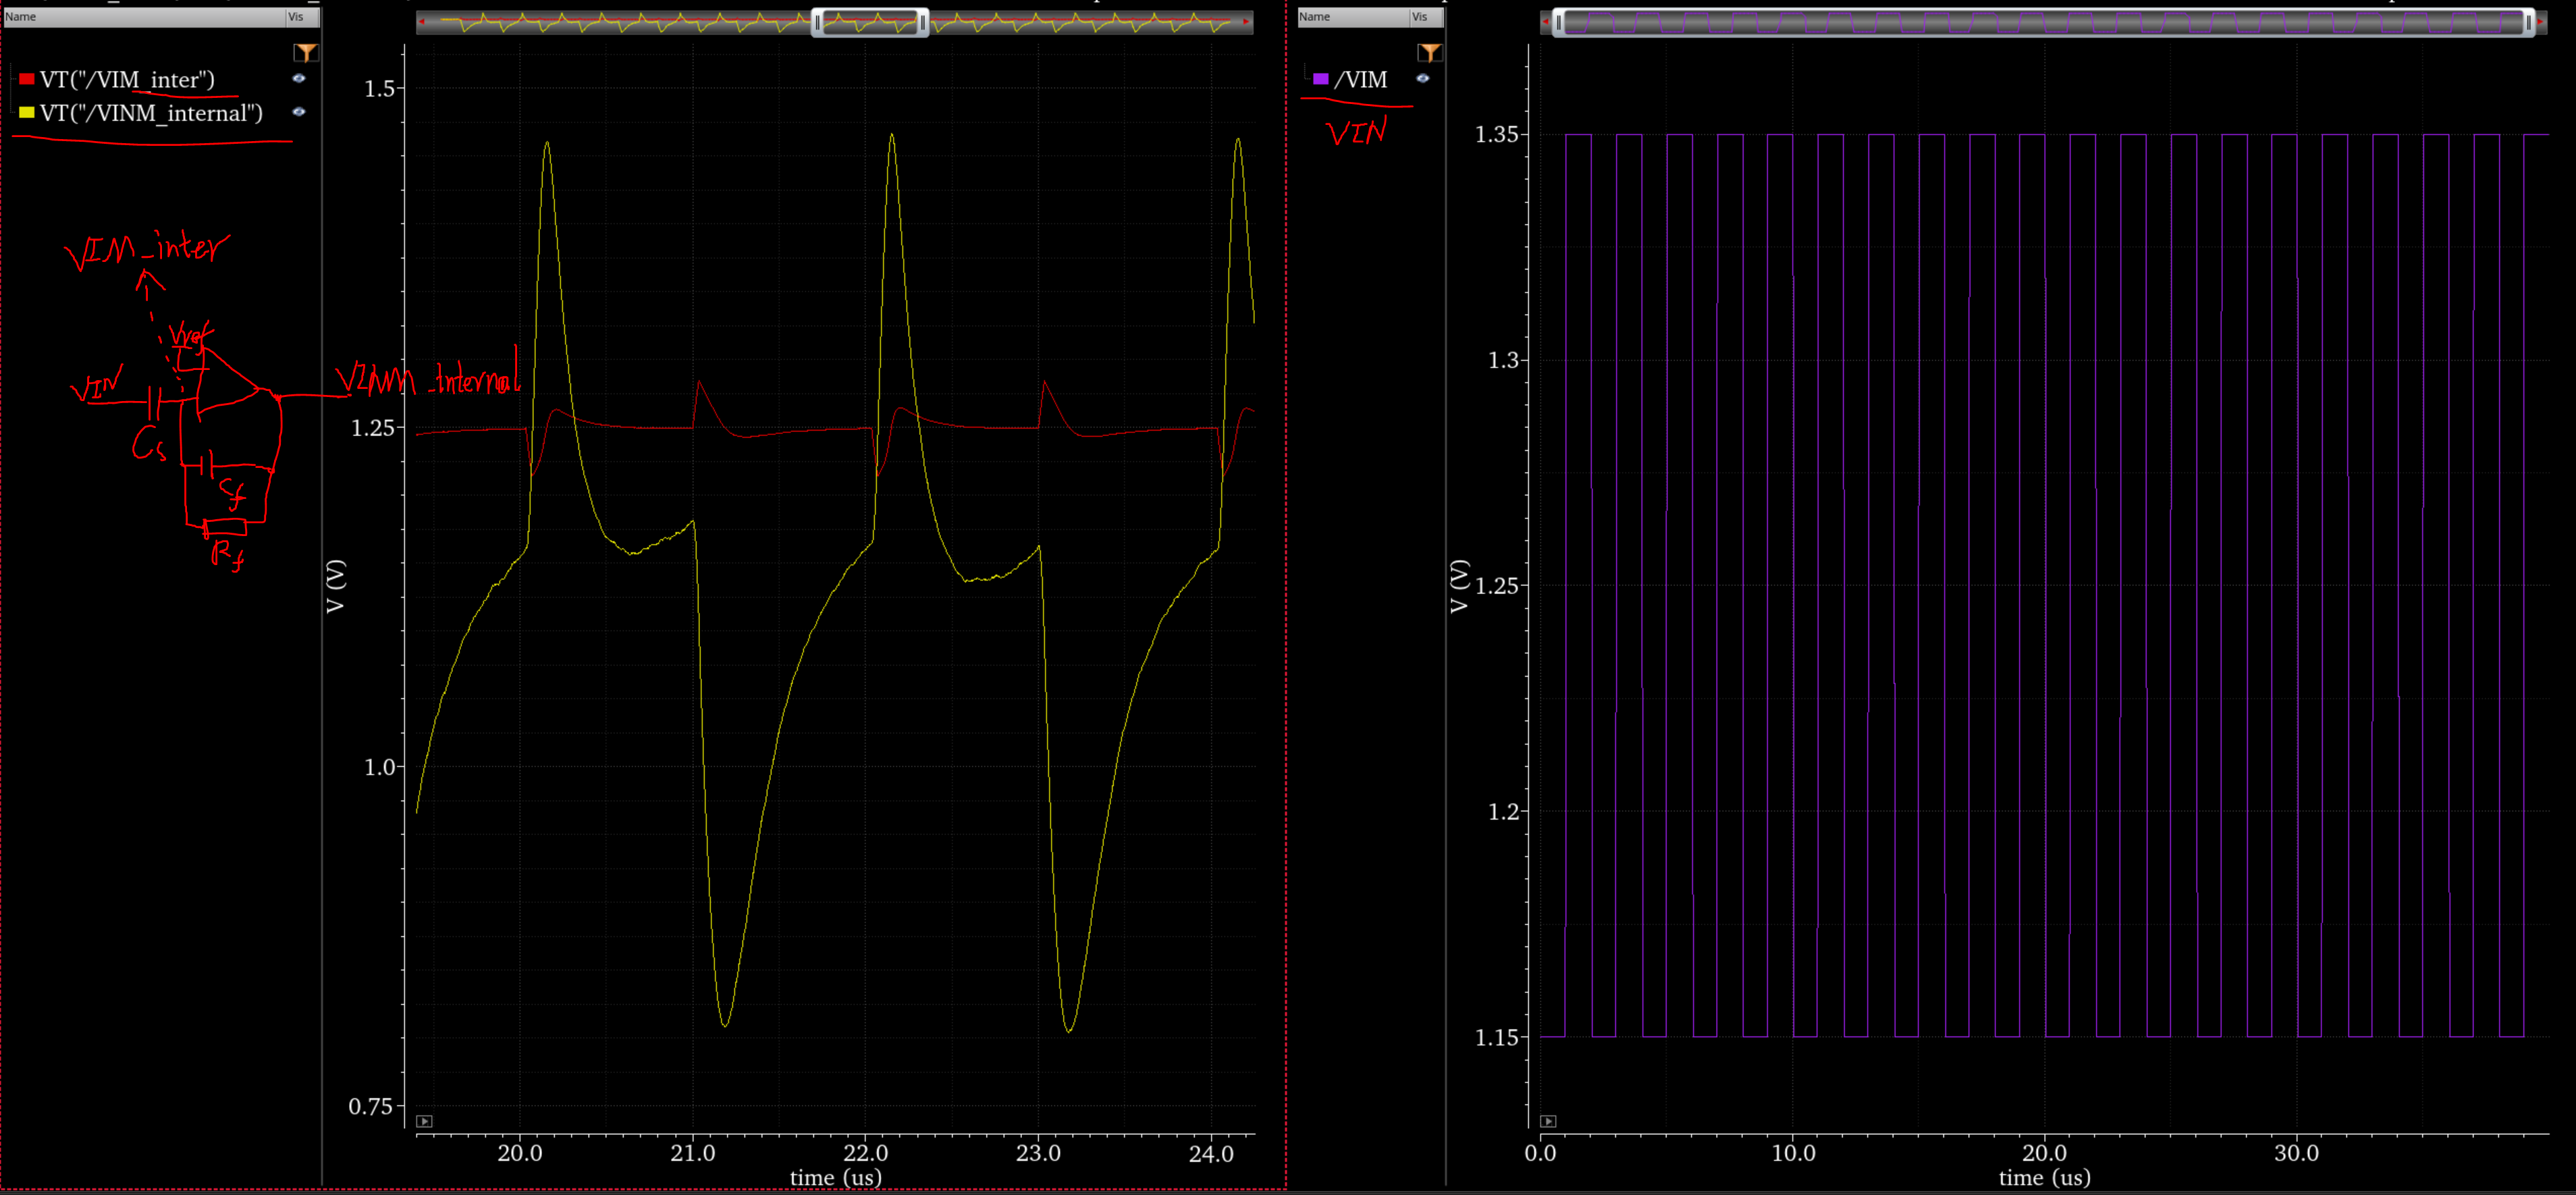
Task: Open the signal filter in left VT panel
Action: pos(306,53)
